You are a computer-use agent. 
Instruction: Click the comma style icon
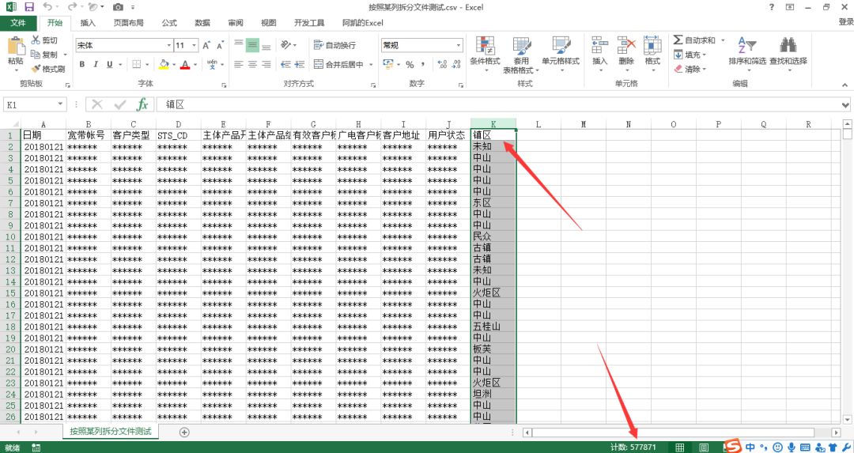[x=422, y=64]
